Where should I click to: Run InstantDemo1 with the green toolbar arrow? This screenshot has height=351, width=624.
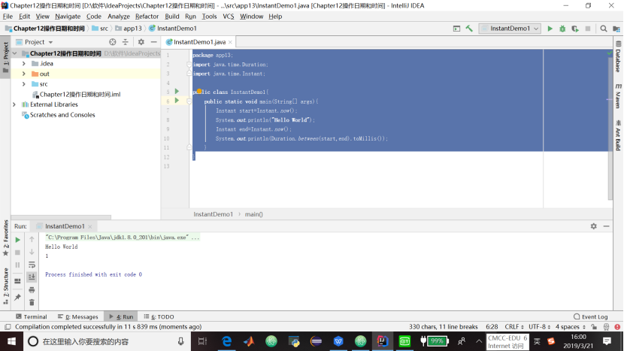(x=550, y=29)
